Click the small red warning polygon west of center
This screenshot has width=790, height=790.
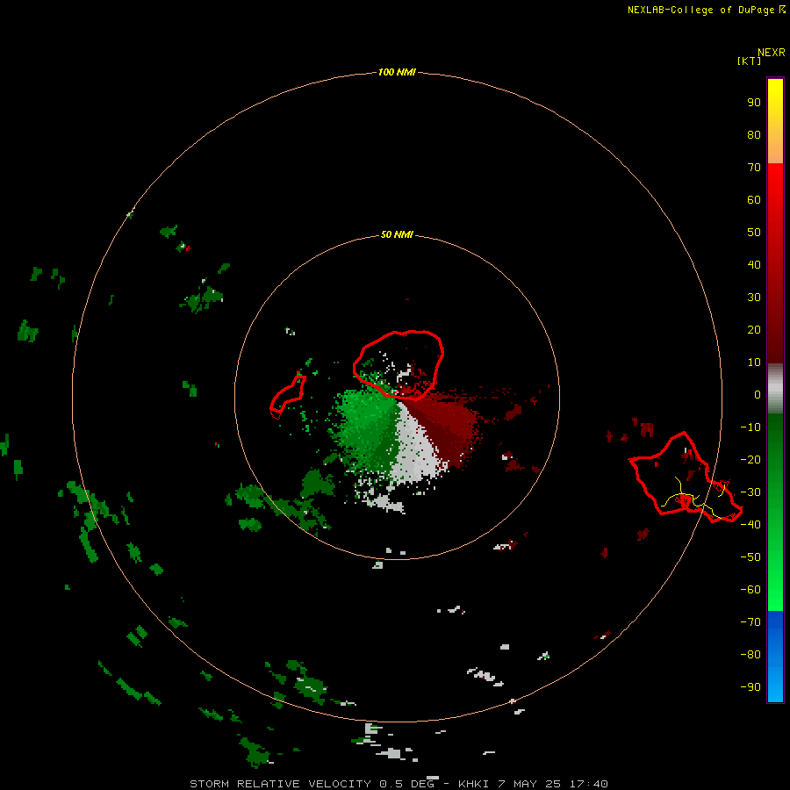coord(288,396)
